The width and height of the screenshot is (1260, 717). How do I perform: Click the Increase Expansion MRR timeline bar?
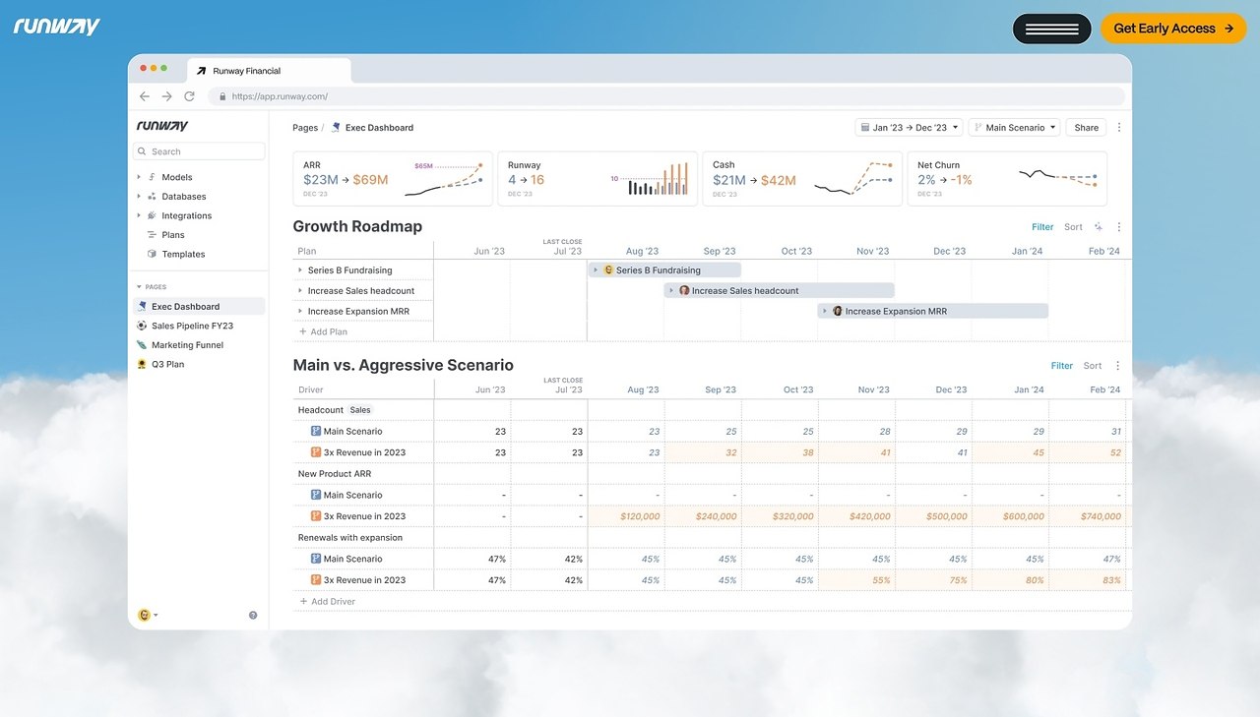(x=933, y=311)
